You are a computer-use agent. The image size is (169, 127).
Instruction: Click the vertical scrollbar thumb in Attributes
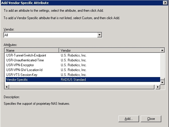coord(162,79)
